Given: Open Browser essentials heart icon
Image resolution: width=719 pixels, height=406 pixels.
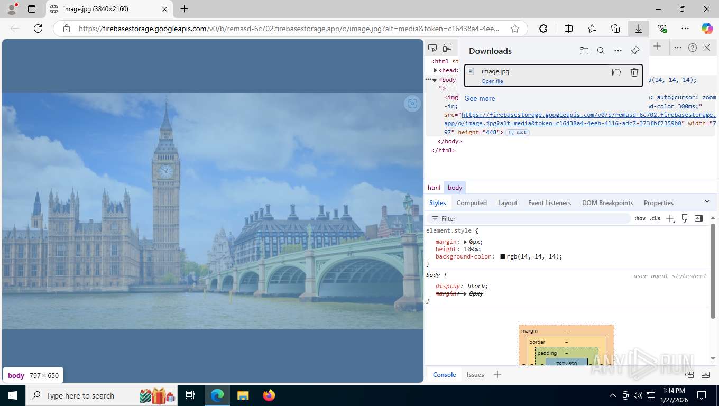Looking at the screenshot, I should 662,29.
